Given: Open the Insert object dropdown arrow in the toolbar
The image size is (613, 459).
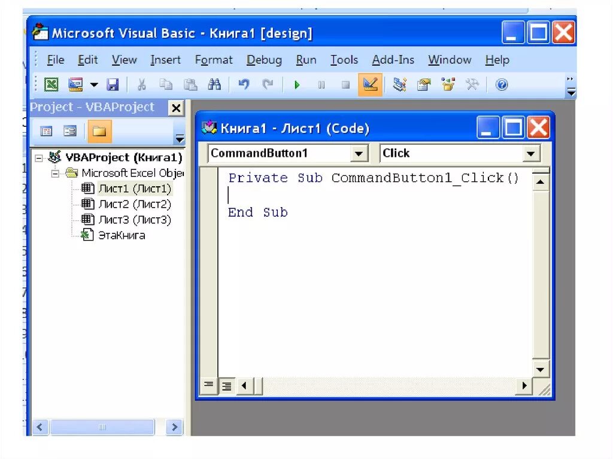Looking at the screenshot, I should click(94, 84).
